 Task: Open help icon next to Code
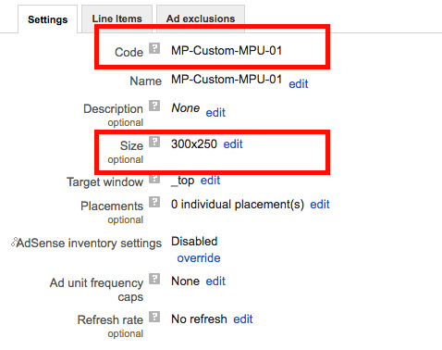click(x=154, y=48)
